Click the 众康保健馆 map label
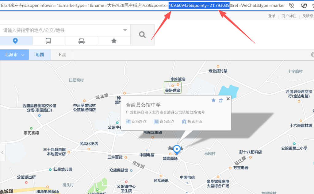314x194 pixels. click(119, 170)
